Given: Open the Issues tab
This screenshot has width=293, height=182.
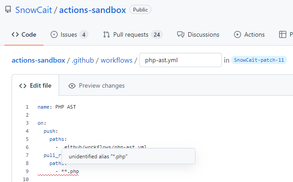Looking at the screenshot, I should pyautogui.click(x=69, y=34).
